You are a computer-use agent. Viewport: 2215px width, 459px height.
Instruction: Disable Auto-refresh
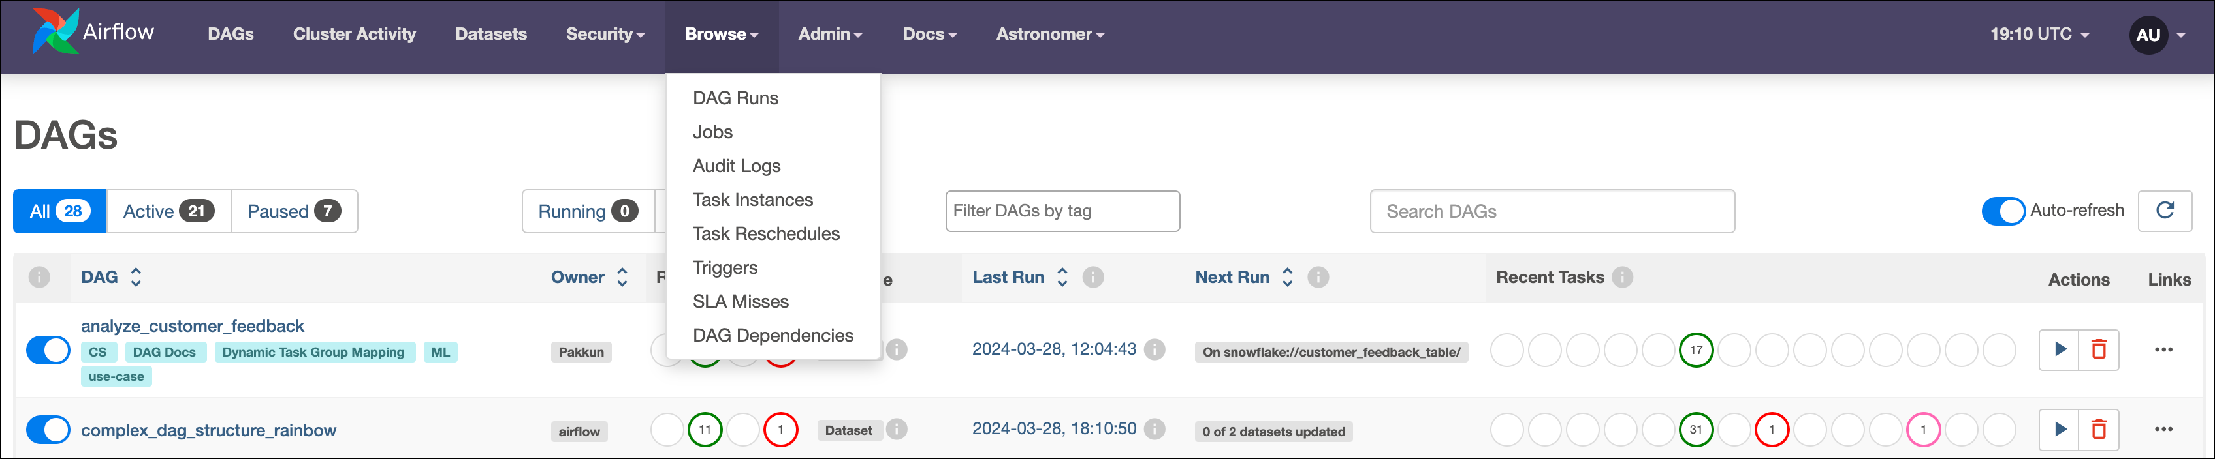(x=2004, y=211)
